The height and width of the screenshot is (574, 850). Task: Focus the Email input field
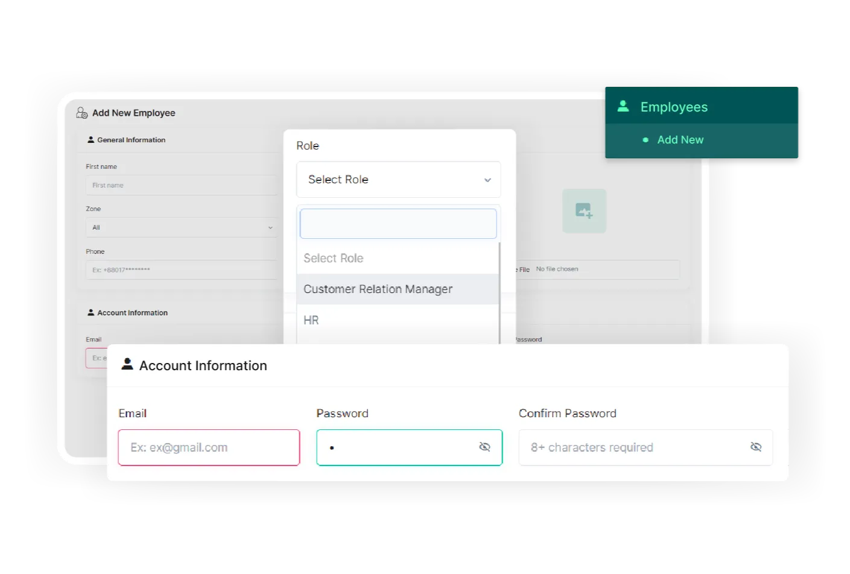[x=209, y=447]
